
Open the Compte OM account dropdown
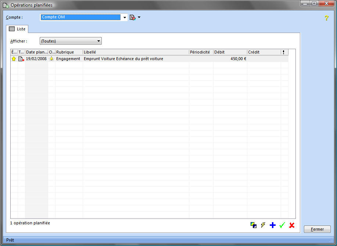coord(125,17)
